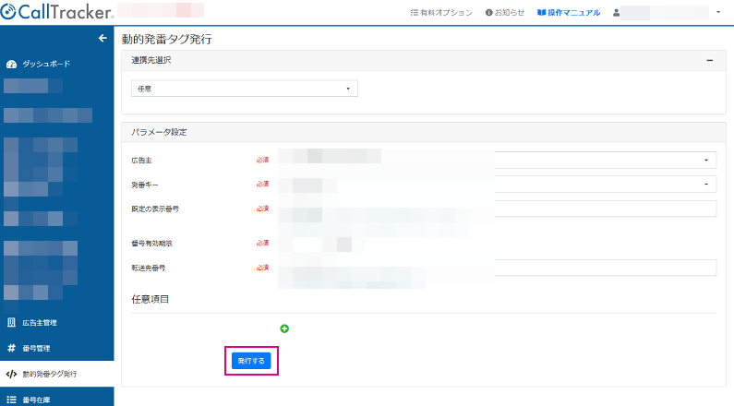Click the 番号在庫 list icon

pyautogui.click(x=11, y=400)
